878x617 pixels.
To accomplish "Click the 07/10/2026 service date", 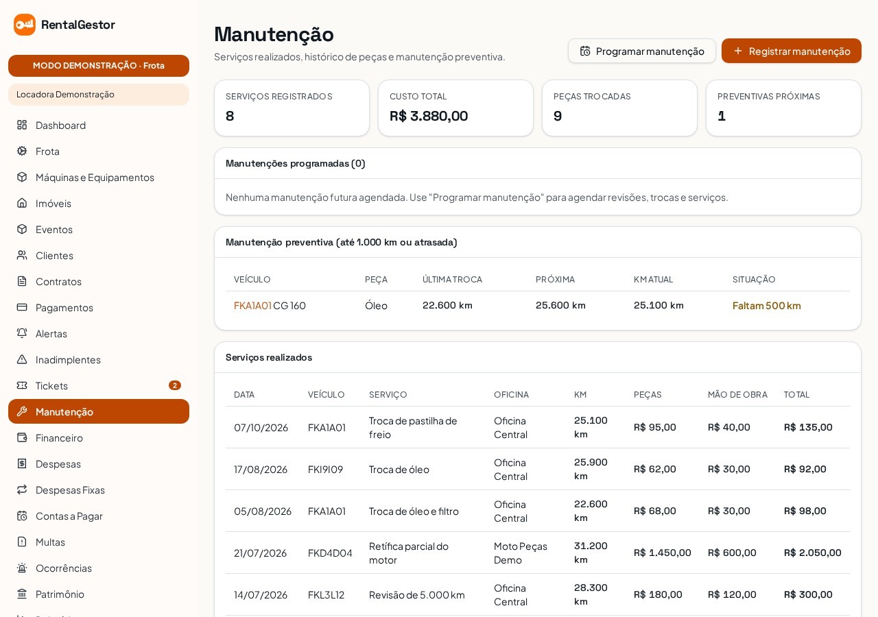I will click(261, 428).
